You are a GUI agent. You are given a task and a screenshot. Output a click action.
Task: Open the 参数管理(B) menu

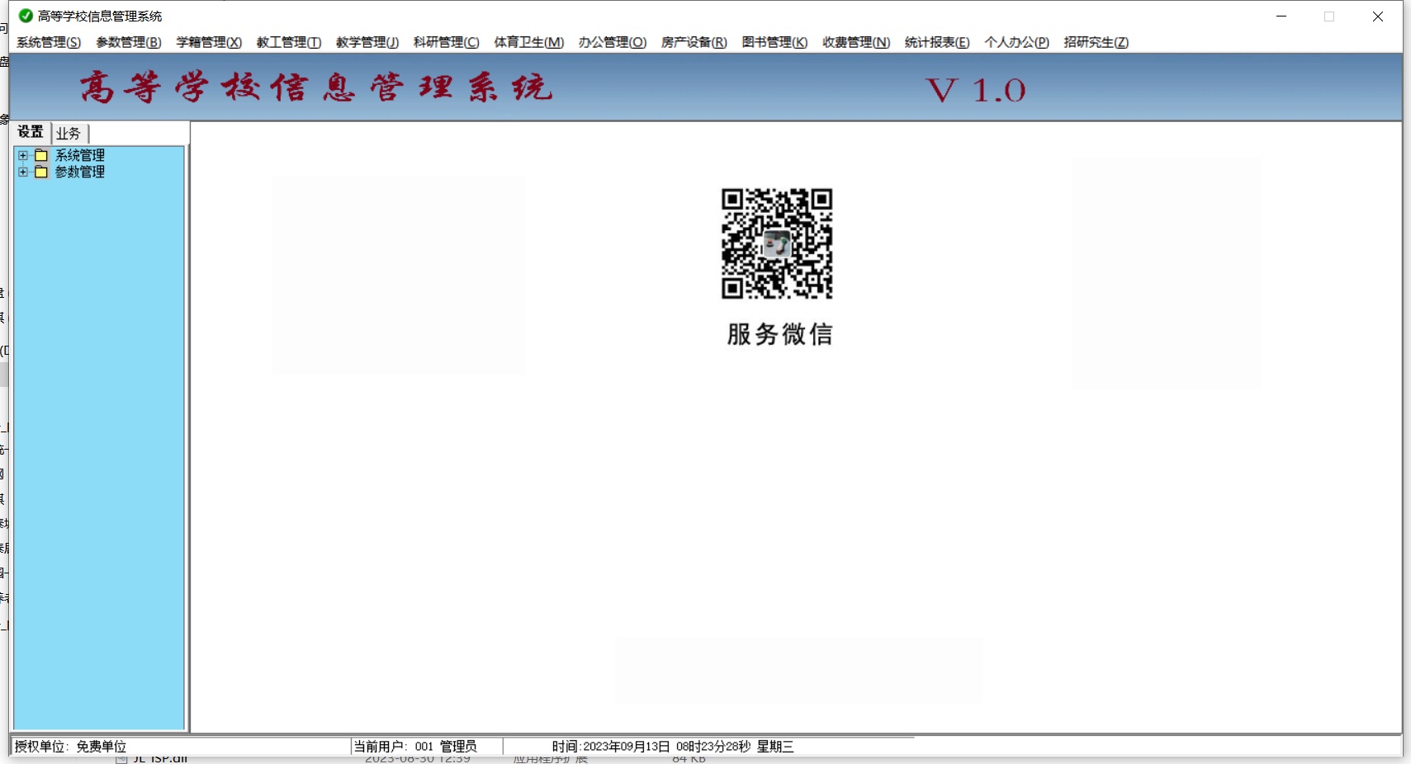click(129, 42)
